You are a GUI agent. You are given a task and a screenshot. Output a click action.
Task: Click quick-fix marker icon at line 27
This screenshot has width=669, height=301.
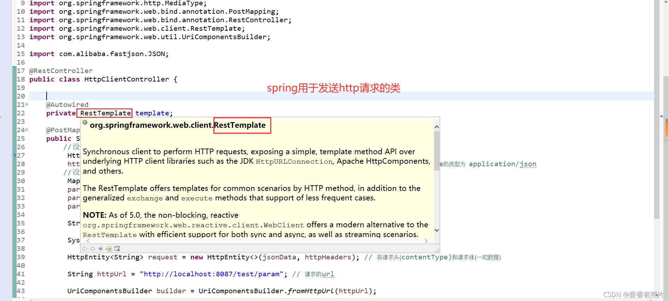pyautogui.click(x=14, y=155)
